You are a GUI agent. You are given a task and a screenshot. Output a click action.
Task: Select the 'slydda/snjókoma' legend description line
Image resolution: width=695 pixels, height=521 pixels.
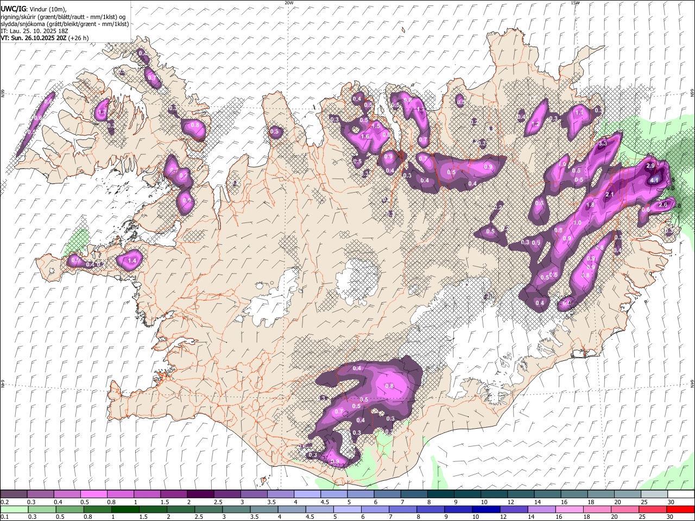[65, 24]
